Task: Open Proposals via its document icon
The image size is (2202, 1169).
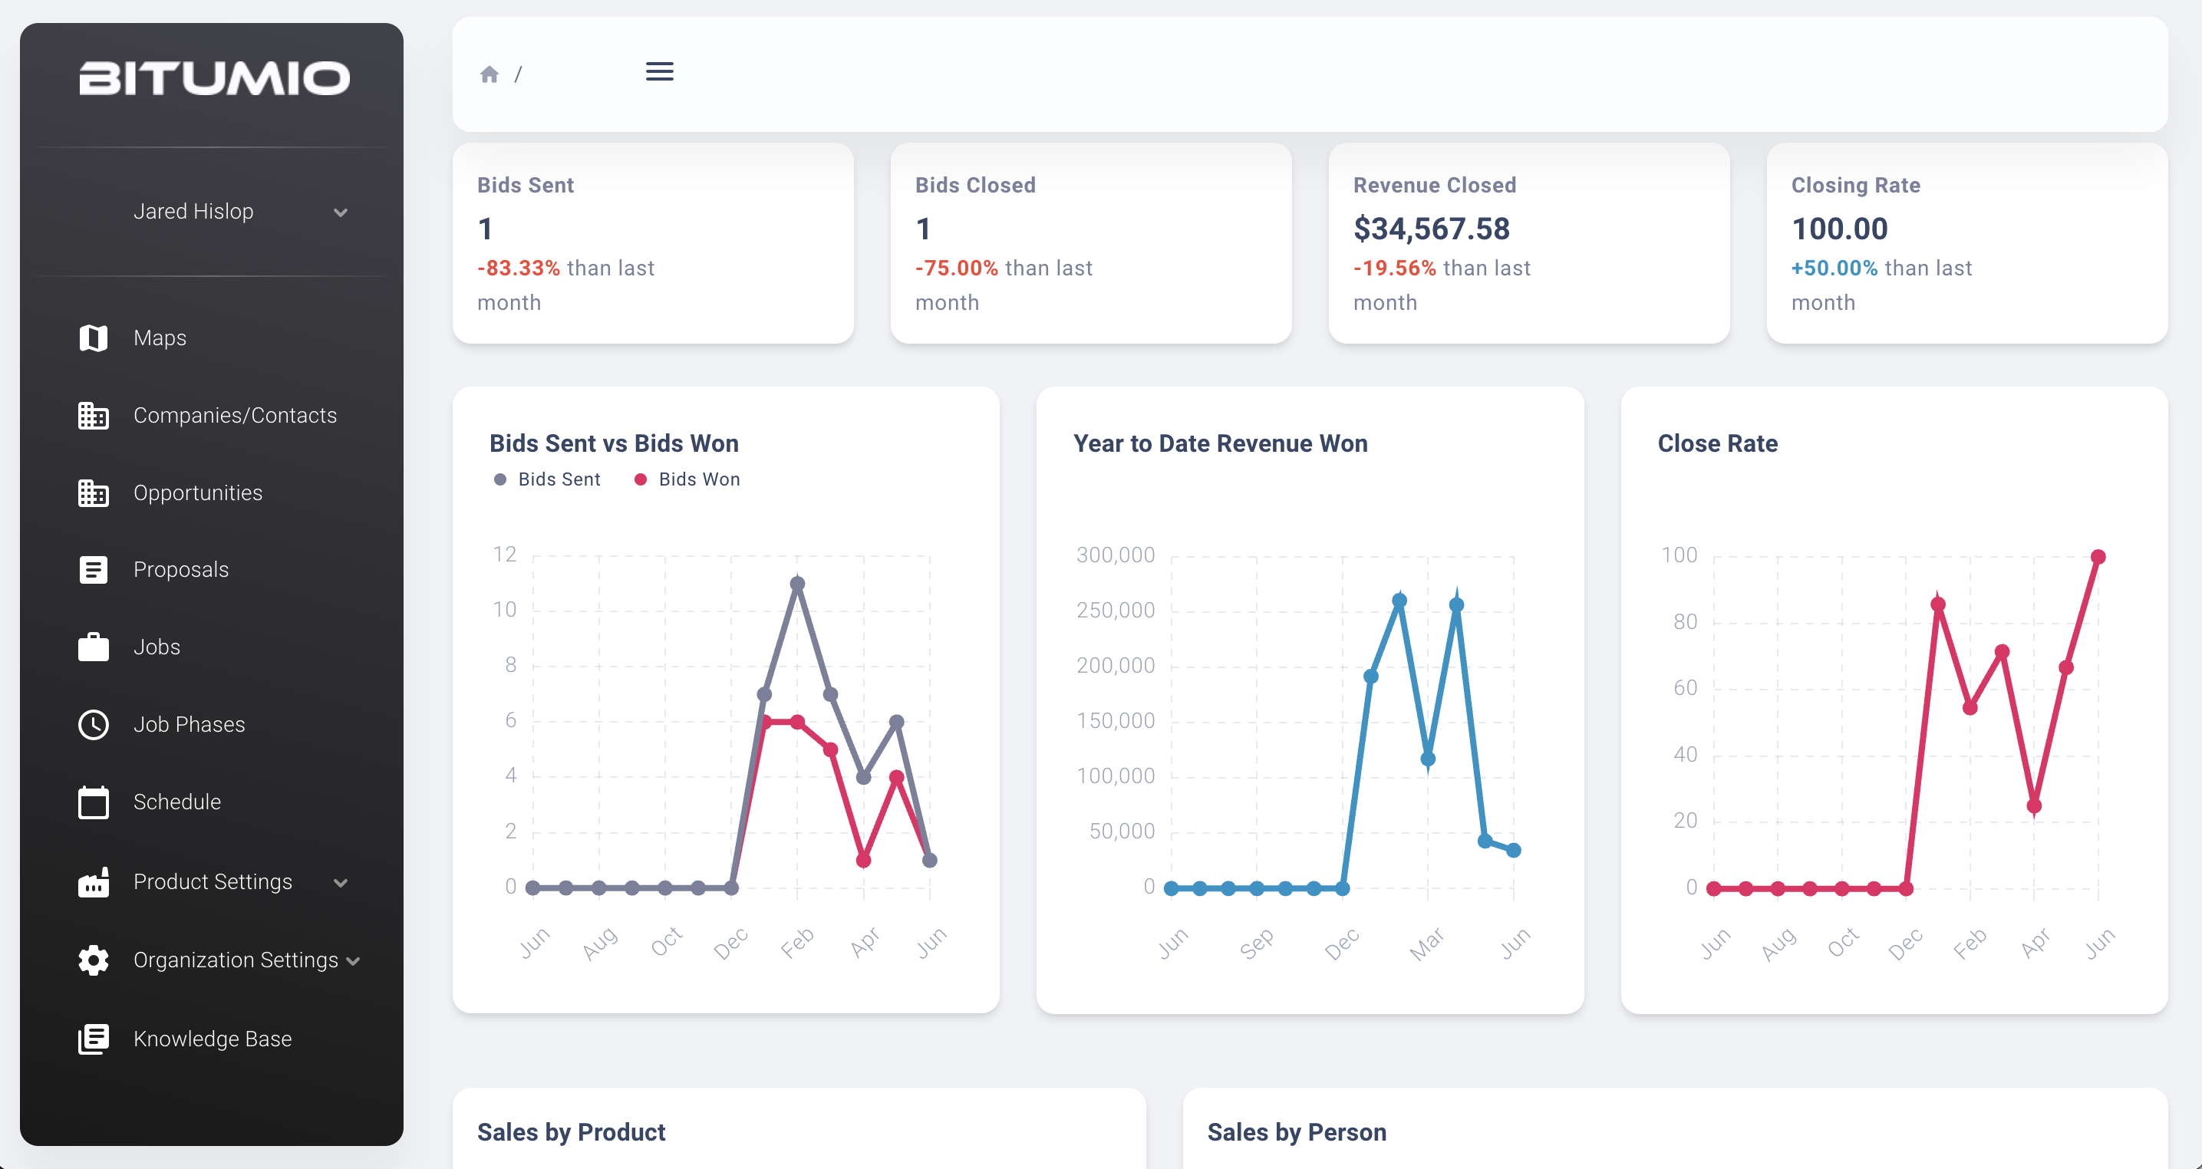Action: click(x=92, y=569)
